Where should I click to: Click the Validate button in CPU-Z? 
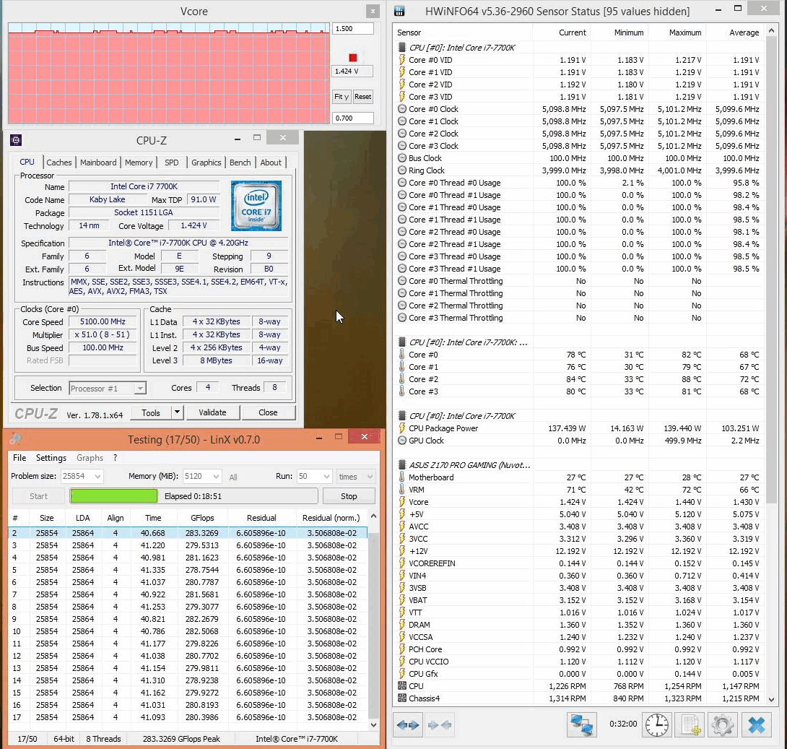pos(212,412)
